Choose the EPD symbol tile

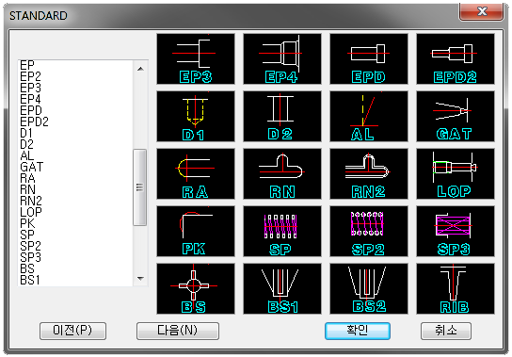coord(369,58)
